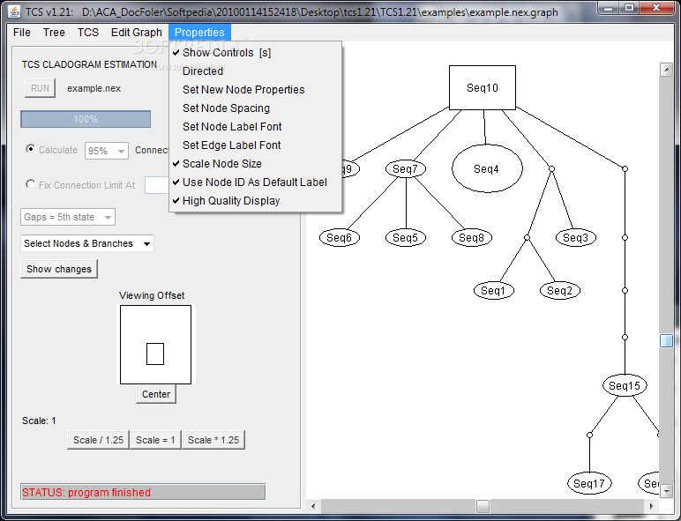This screenshot has height=521, width=681.
Task: Click the example.nex file label
Action: click(x=94, y=88)
